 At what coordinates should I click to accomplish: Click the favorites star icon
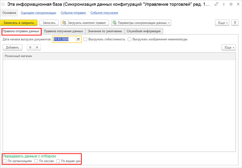pyautogui.click(x=5, y=4)
